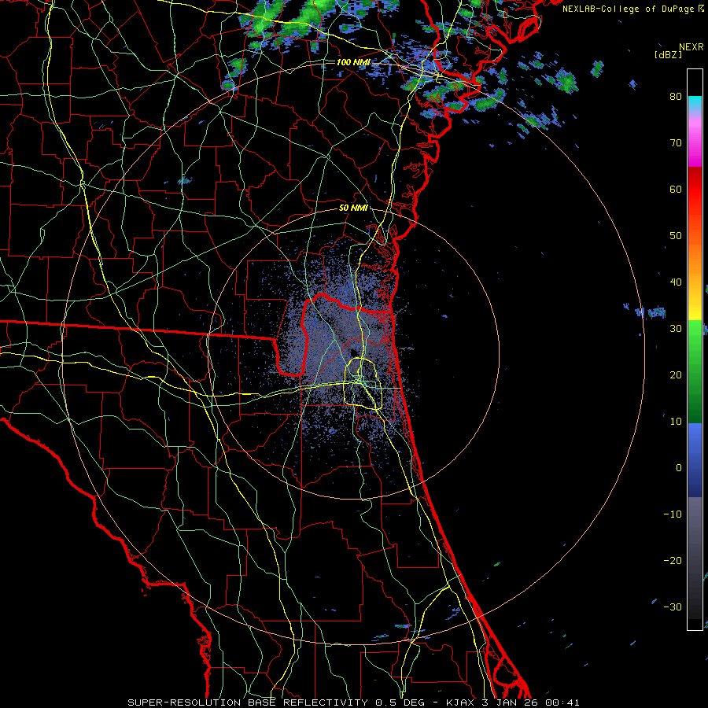Image resolution: width=708 pixels, height=708 pixels.
Task: Click the 3 JAN 26 00:41 timestamp
Action: point(530,702)
